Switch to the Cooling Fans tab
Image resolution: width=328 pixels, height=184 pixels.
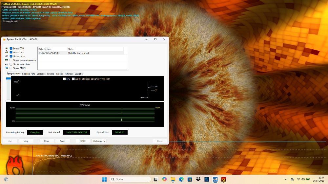29,74
